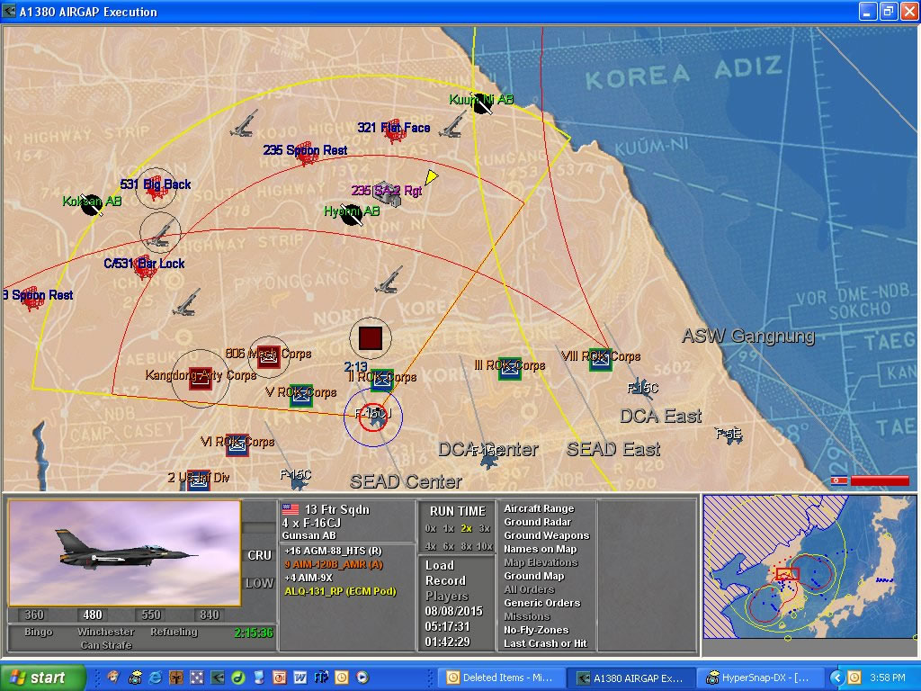Toggle Ground Radar display
Screen dimensions: 921x691
click(x=537, y=523)
